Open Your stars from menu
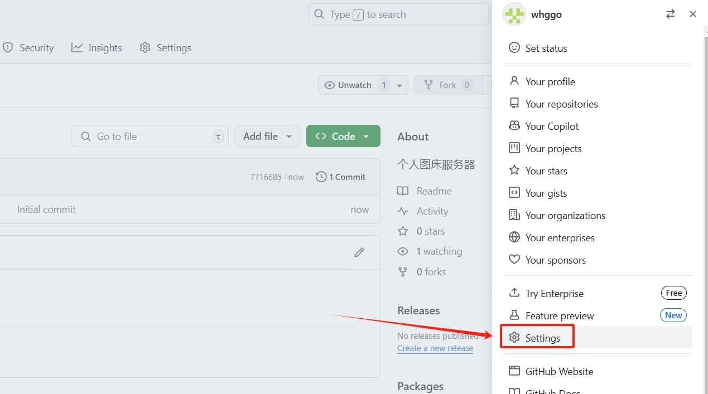The height and width of the screenshot is (394, 708). coord(546,171)
